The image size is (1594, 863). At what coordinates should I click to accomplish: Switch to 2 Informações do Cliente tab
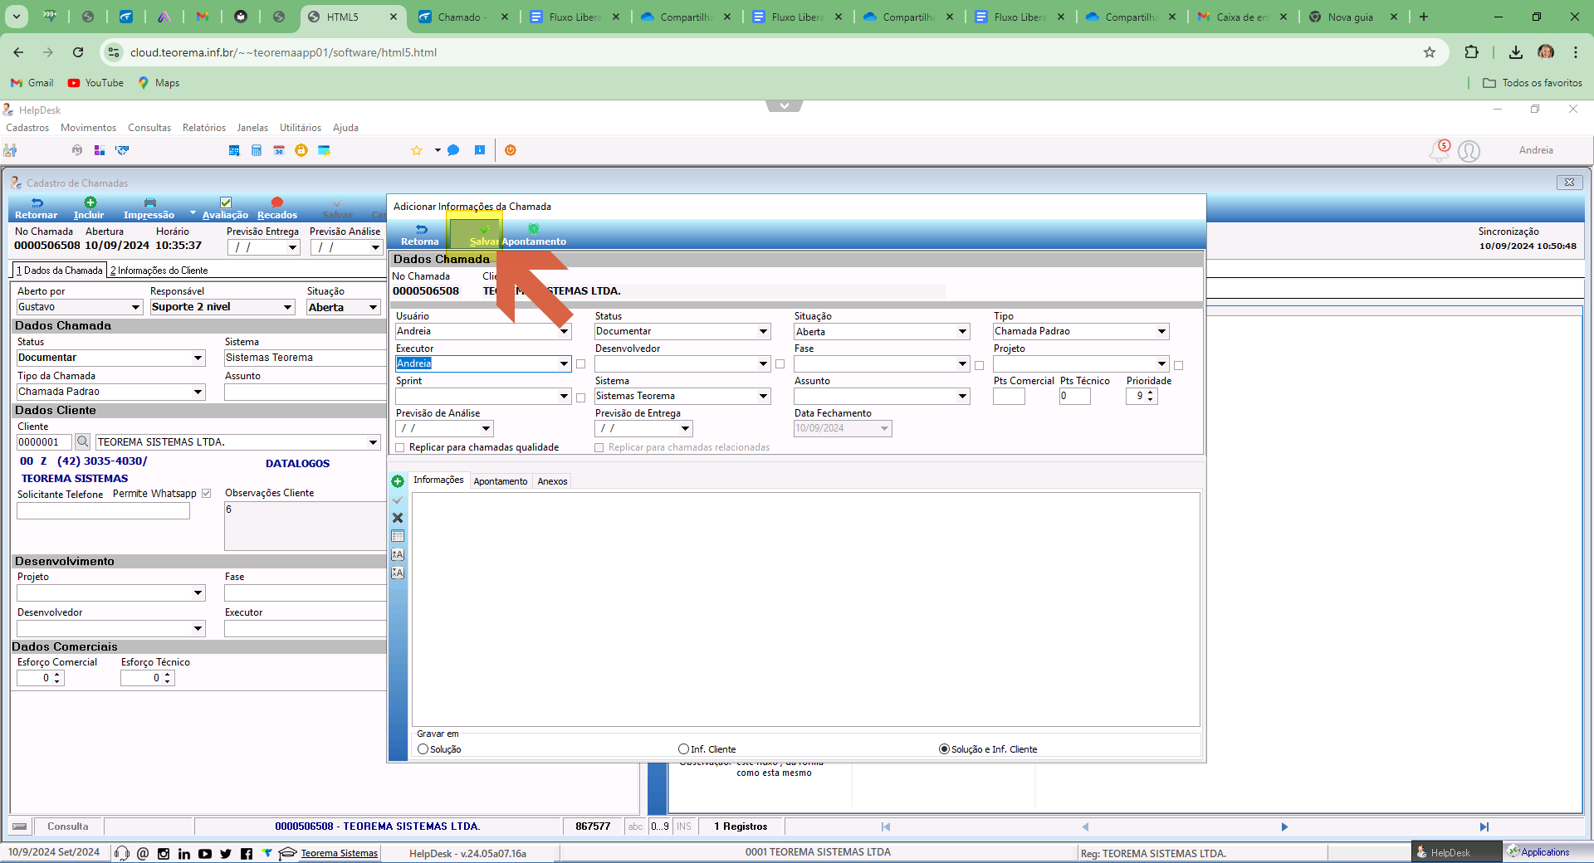[159, 271]
